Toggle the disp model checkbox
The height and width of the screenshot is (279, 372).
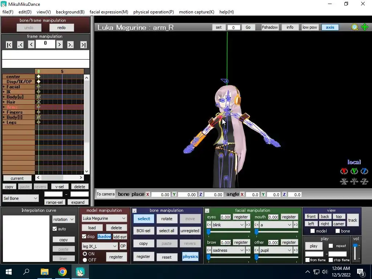click(84, 236)
